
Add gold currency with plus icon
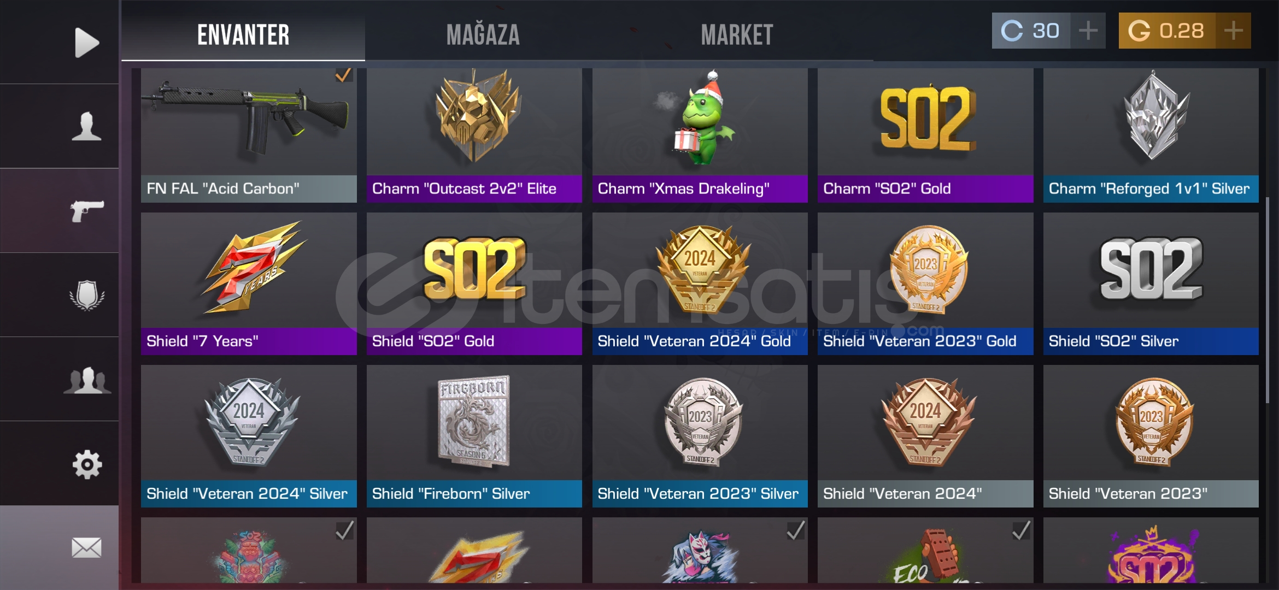pos(1234,31)
